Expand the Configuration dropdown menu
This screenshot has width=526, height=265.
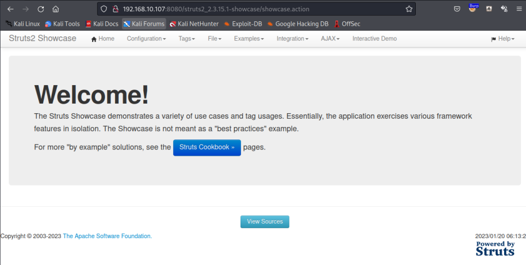coord(146,39)
